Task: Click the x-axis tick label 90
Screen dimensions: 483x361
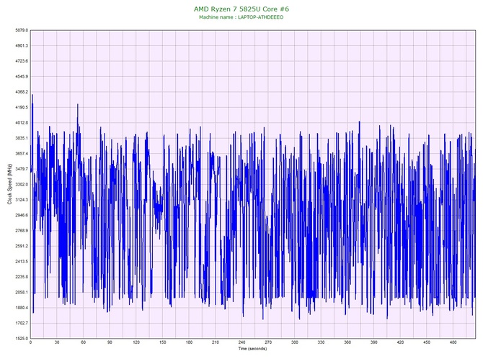Action: (110, 342)
